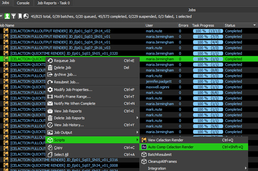
Task: Click the Copy clipboard icon
Action: [x=50, y=148]
